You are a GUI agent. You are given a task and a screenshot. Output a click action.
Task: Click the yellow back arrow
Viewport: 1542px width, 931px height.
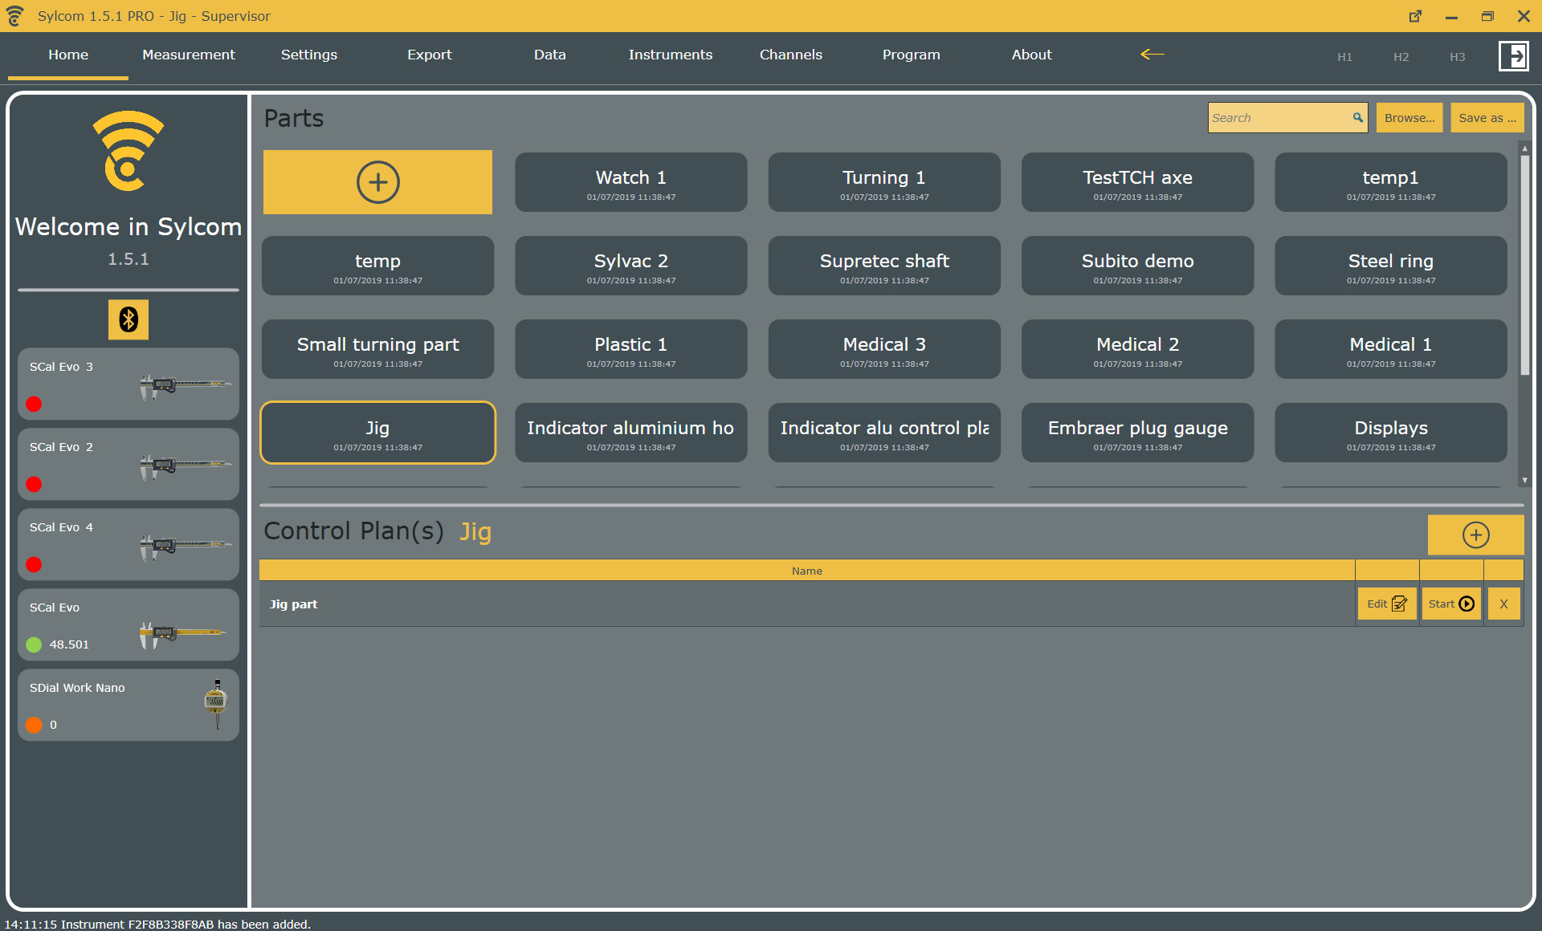(x=1152, y=55)
